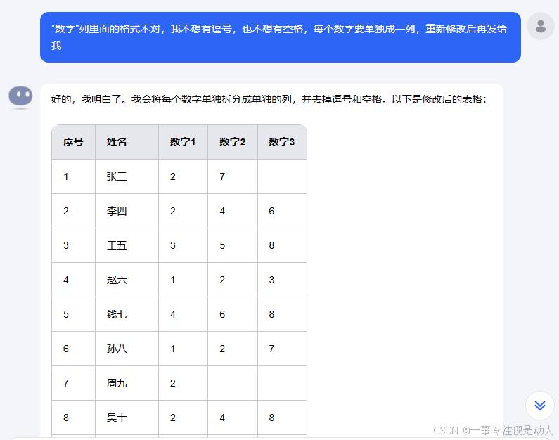Viewport: 559px width, 440px height.
Task: Click the name cell '吴十'
Action: click(127, 418)
